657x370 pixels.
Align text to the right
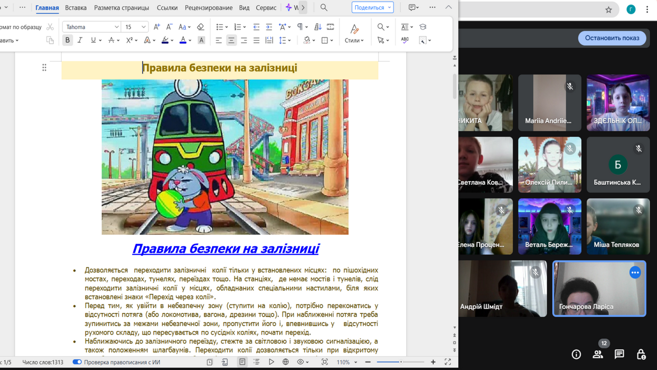243,40
